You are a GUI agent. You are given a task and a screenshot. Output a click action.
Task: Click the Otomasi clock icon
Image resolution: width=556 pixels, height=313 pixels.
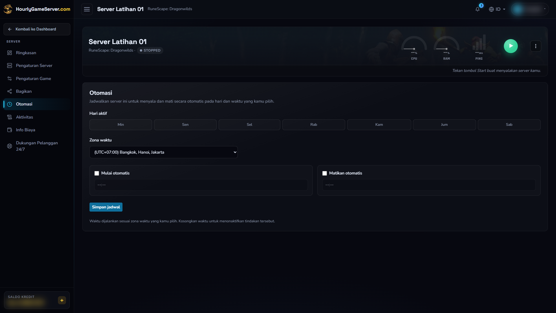[x=10, y=104]
